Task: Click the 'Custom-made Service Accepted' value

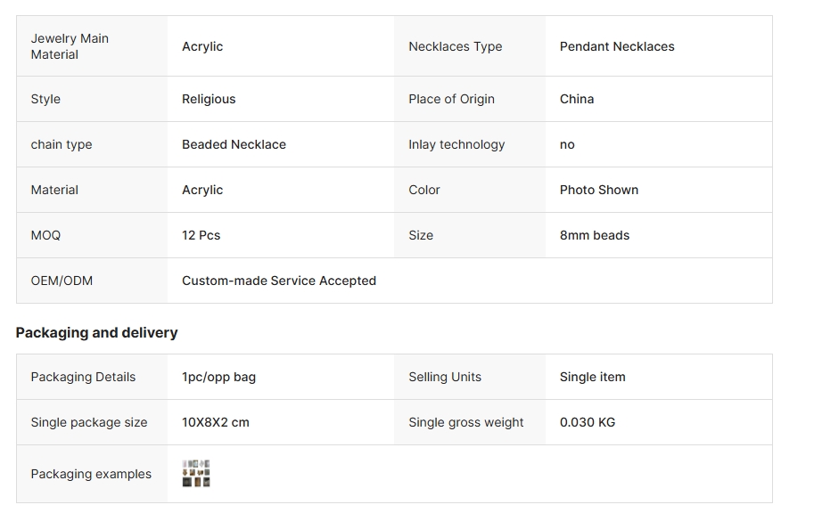Action: tap(279, 281)
